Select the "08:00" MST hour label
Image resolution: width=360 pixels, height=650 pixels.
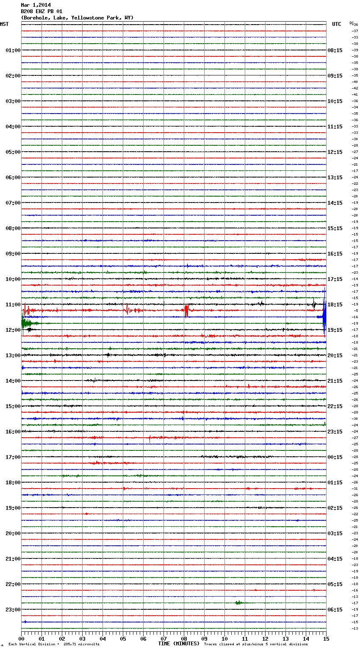pyautogui.click(x=13, y=228)
